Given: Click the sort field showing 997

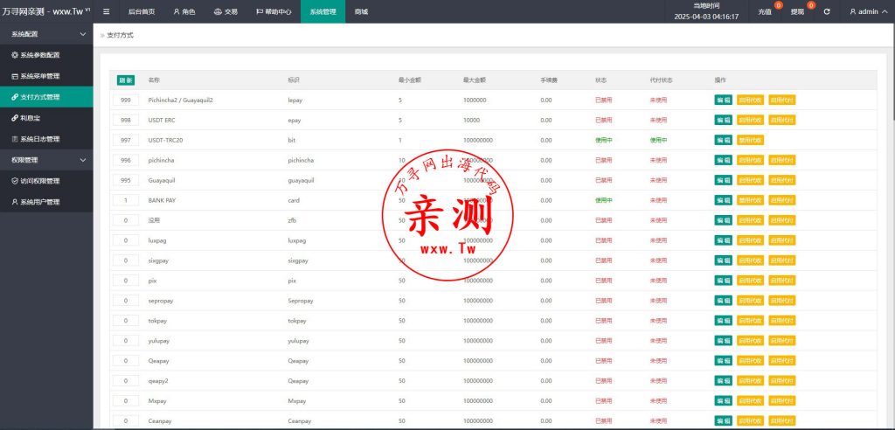Looking at the screenshot, I should pyautogui.click(x=126, y=140).
